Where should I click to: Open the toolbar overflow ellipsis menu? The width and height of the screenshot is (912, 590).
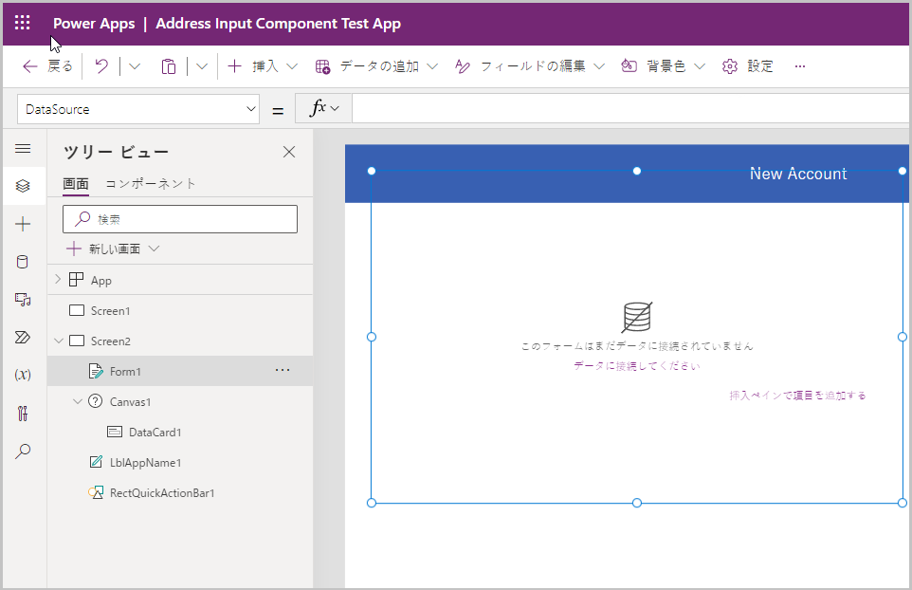pyautogui.click(x=800, y=66)
